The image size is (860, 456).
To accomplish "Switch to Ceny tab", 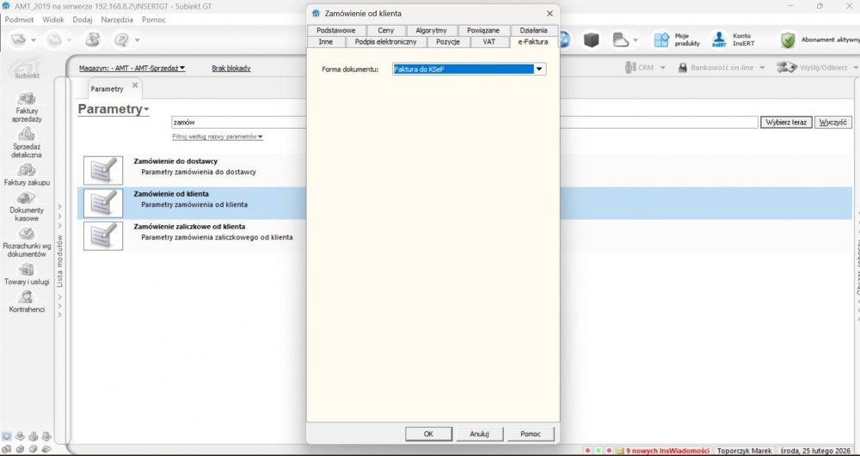I will [385, 31].
